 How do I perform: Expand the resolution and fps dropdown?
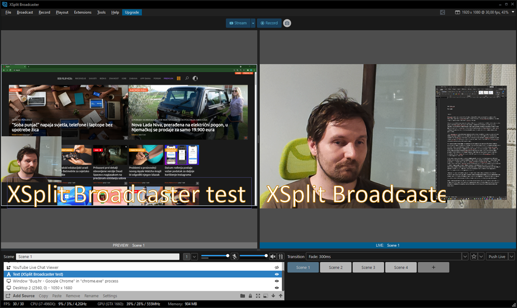(513, 13)
